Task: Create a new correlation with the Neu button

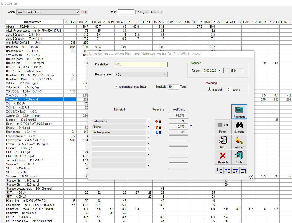Action: click(x=222, y=142)
